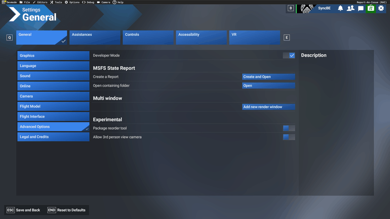
Task: Open the Devmode menu
Action: (9, 2)
